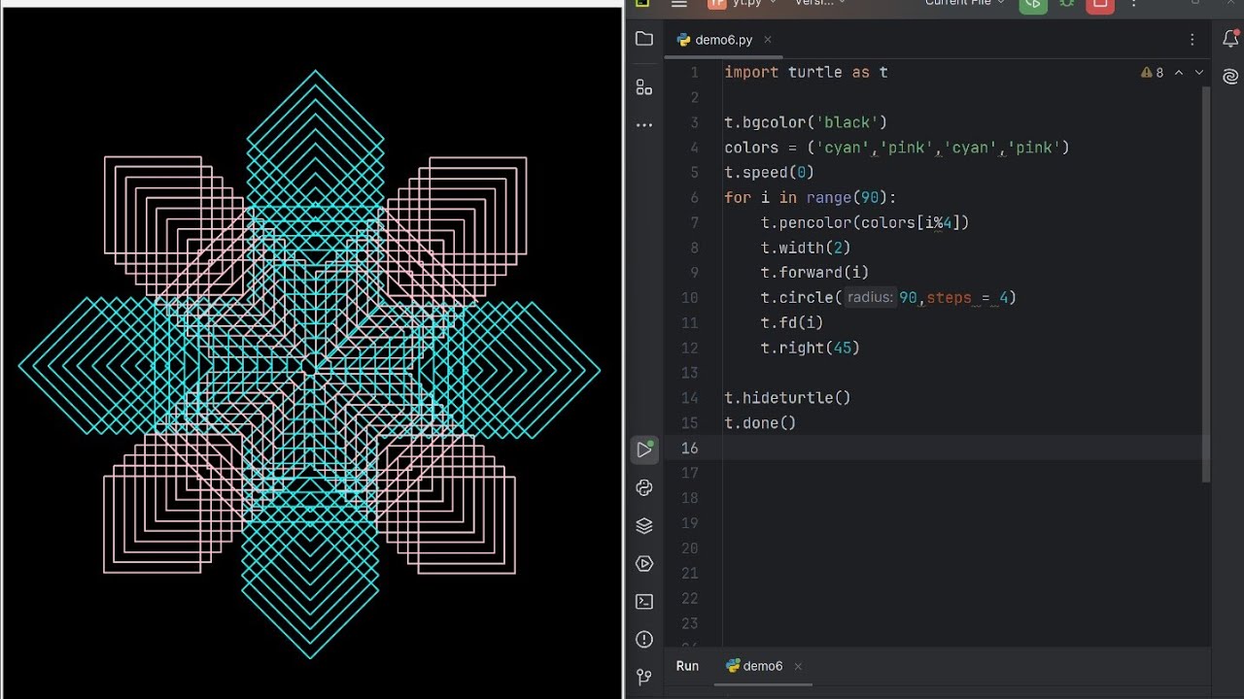Click the Debug bug icon in toolbar
Viewport: 1244px width, 699px height.
pos(1066,4)
